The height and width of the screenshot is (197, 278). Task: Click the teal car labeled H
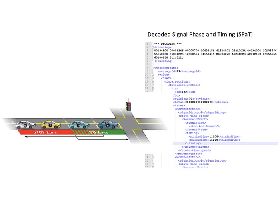(x=79, y=124)
